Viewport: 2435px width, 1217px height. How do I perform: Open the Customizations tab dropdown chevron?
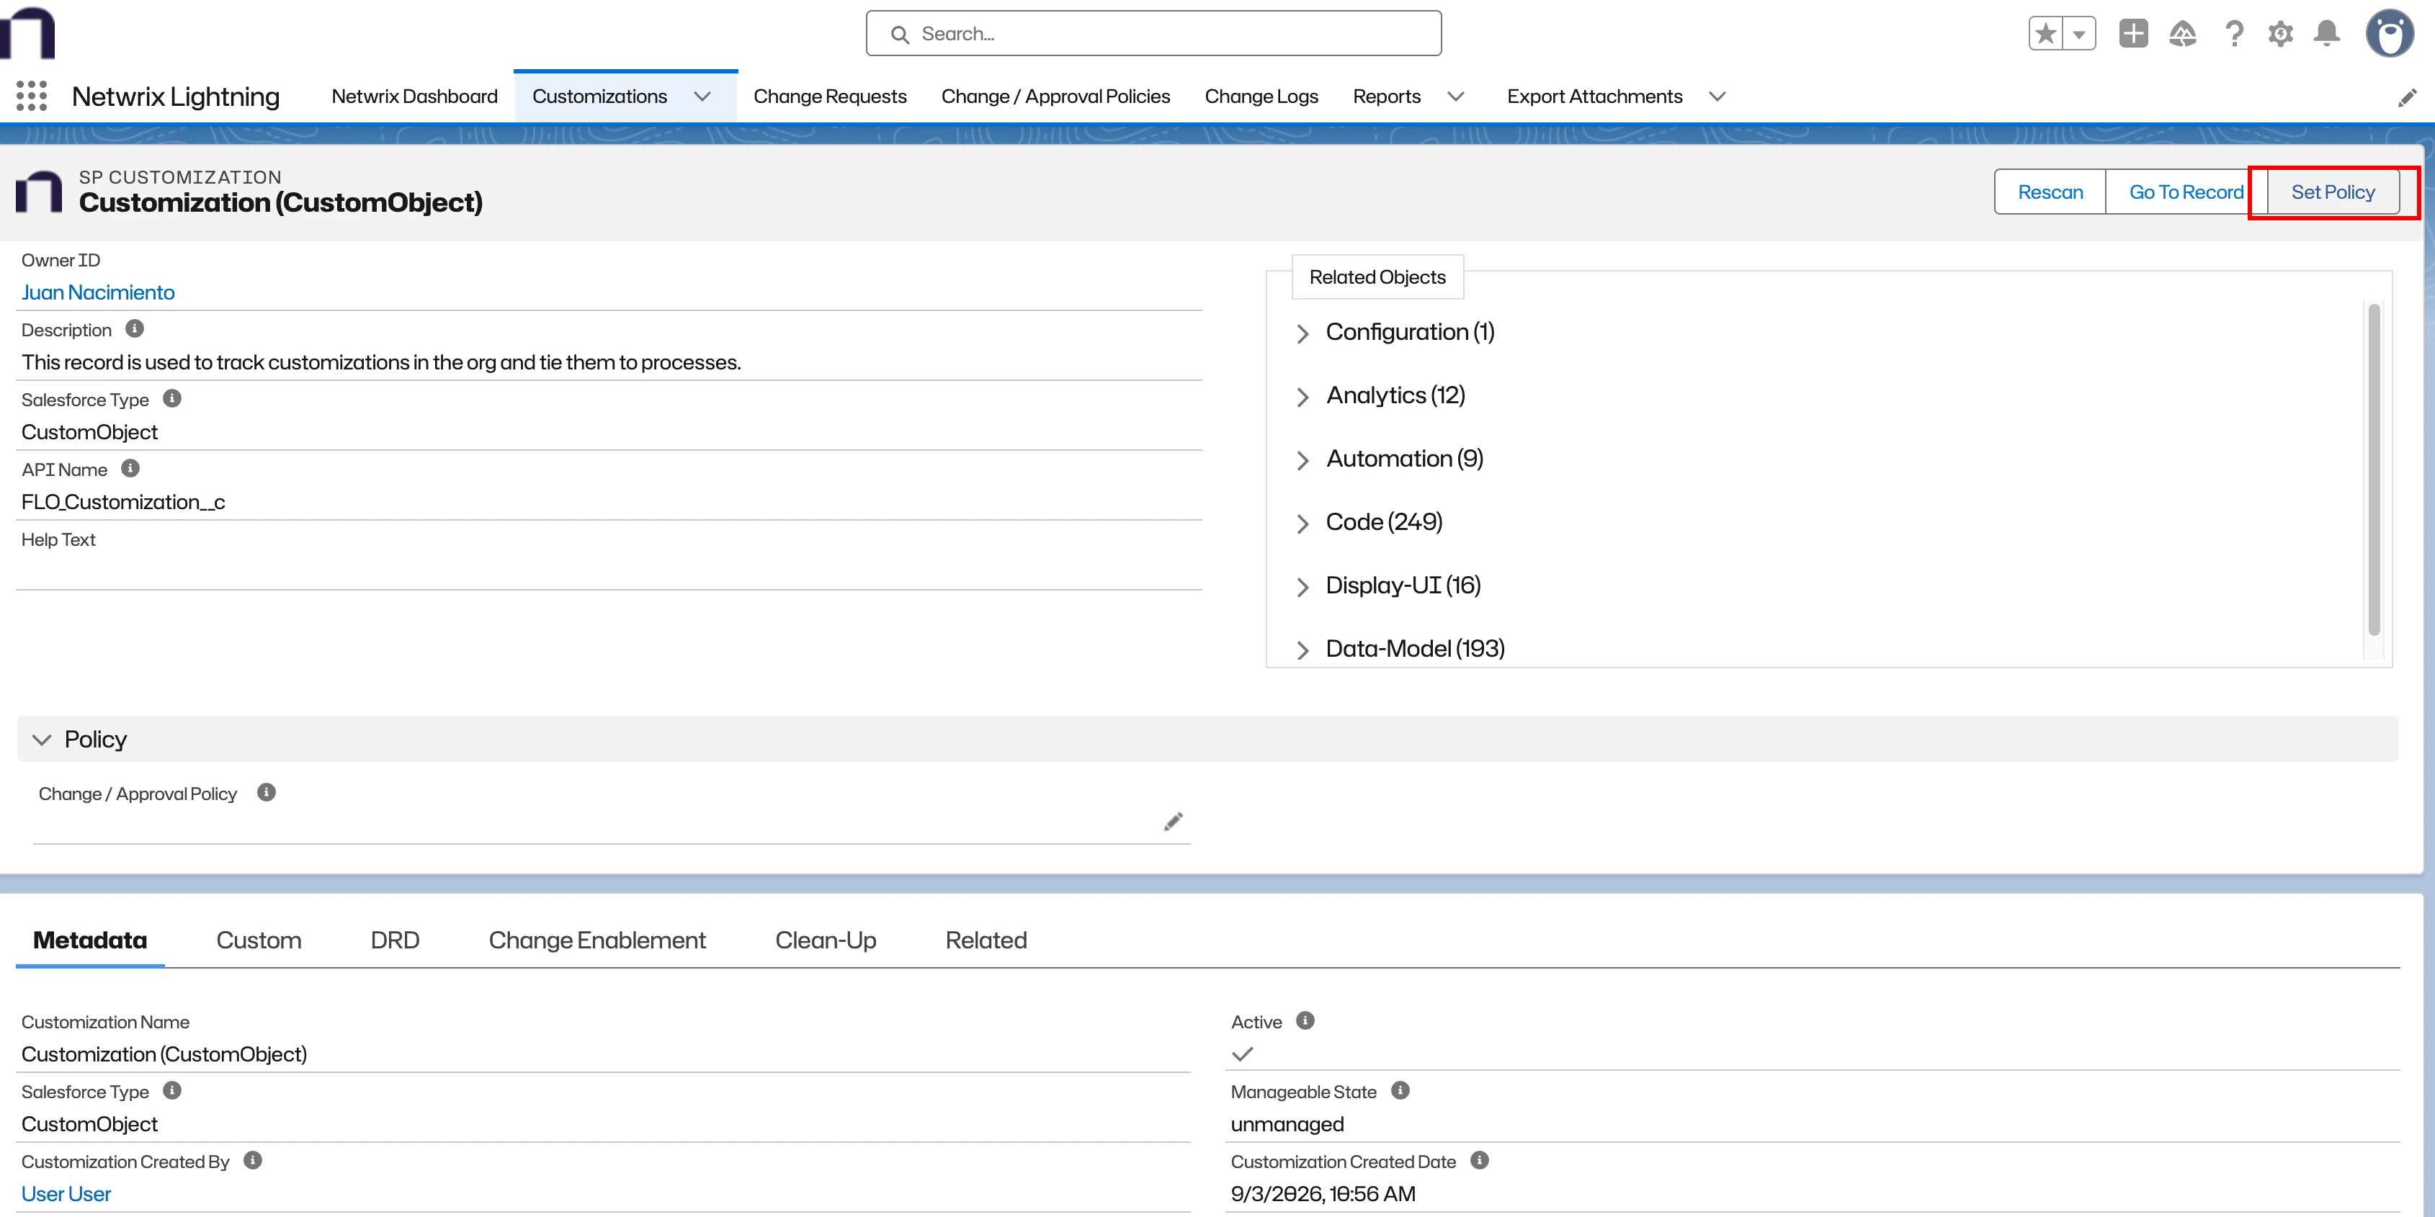click(x=702, y=96)
